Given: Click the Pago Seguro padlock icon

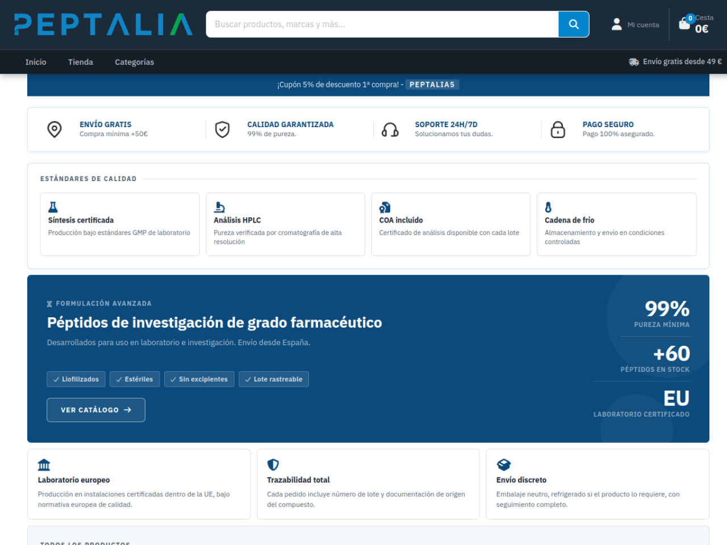Looking at the screenshot, I should [558, 129].
